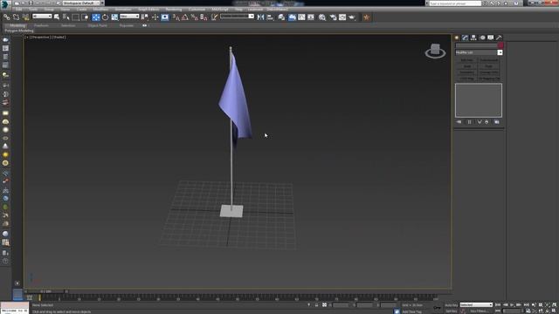Click the search keyword input field
Image resolution: width=559 pixels, height=314 pixels.
click(x=455, y=3)
